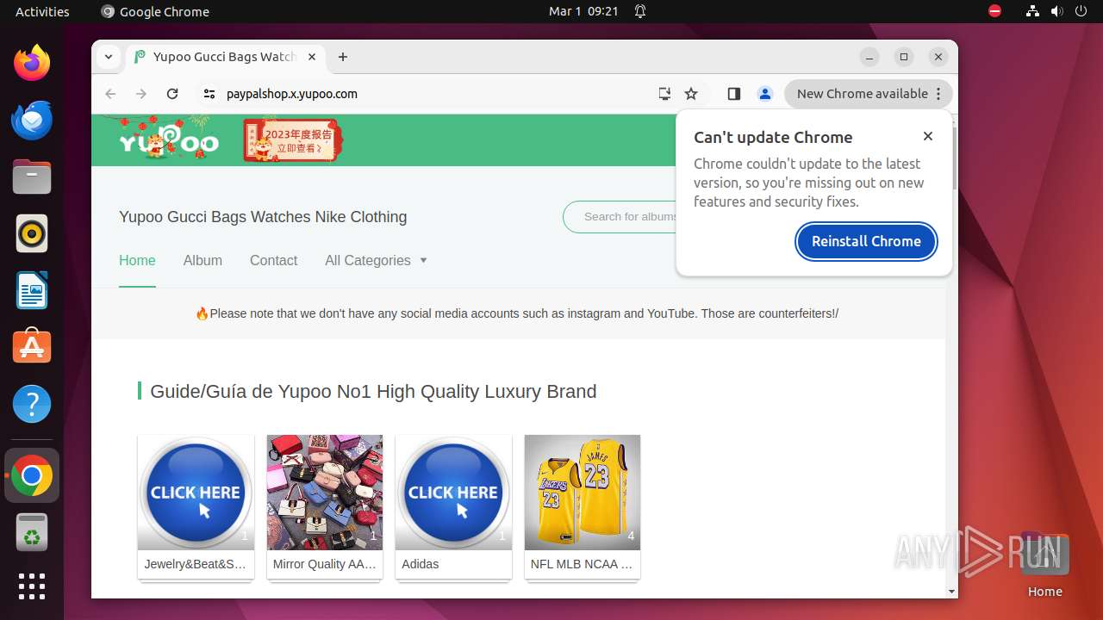Open the NFL MLB NCAA jersey album thumbnail
The width and height of the screenshot is (1103, 620).
click(x=583, y=493)
